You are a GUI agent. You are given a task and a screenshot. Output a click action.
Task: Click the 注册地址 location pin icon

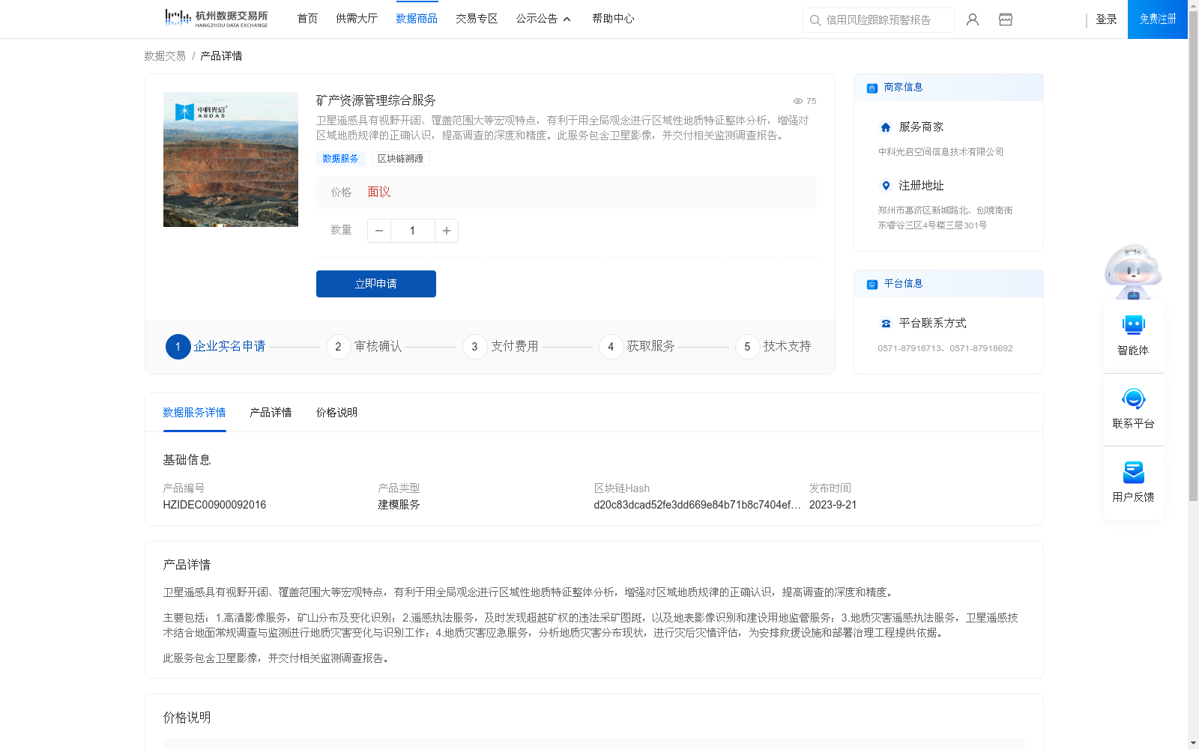886,186
